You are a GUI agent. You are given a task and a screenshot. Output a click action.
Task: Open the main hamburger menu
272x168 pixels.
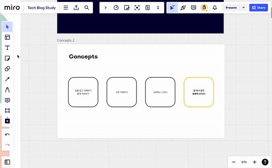(66, 8)
